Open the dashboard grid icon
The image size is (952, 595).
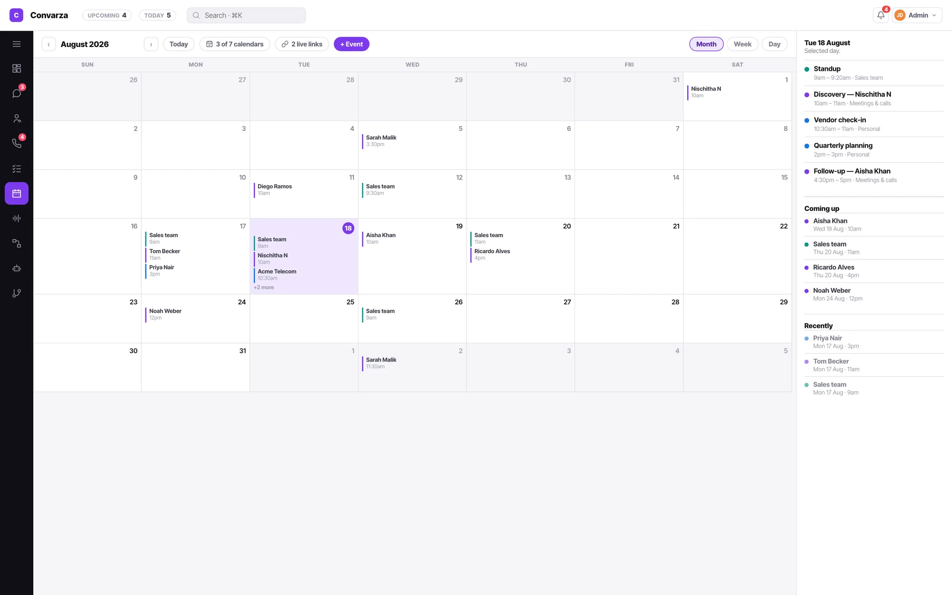tap(17, 69)
